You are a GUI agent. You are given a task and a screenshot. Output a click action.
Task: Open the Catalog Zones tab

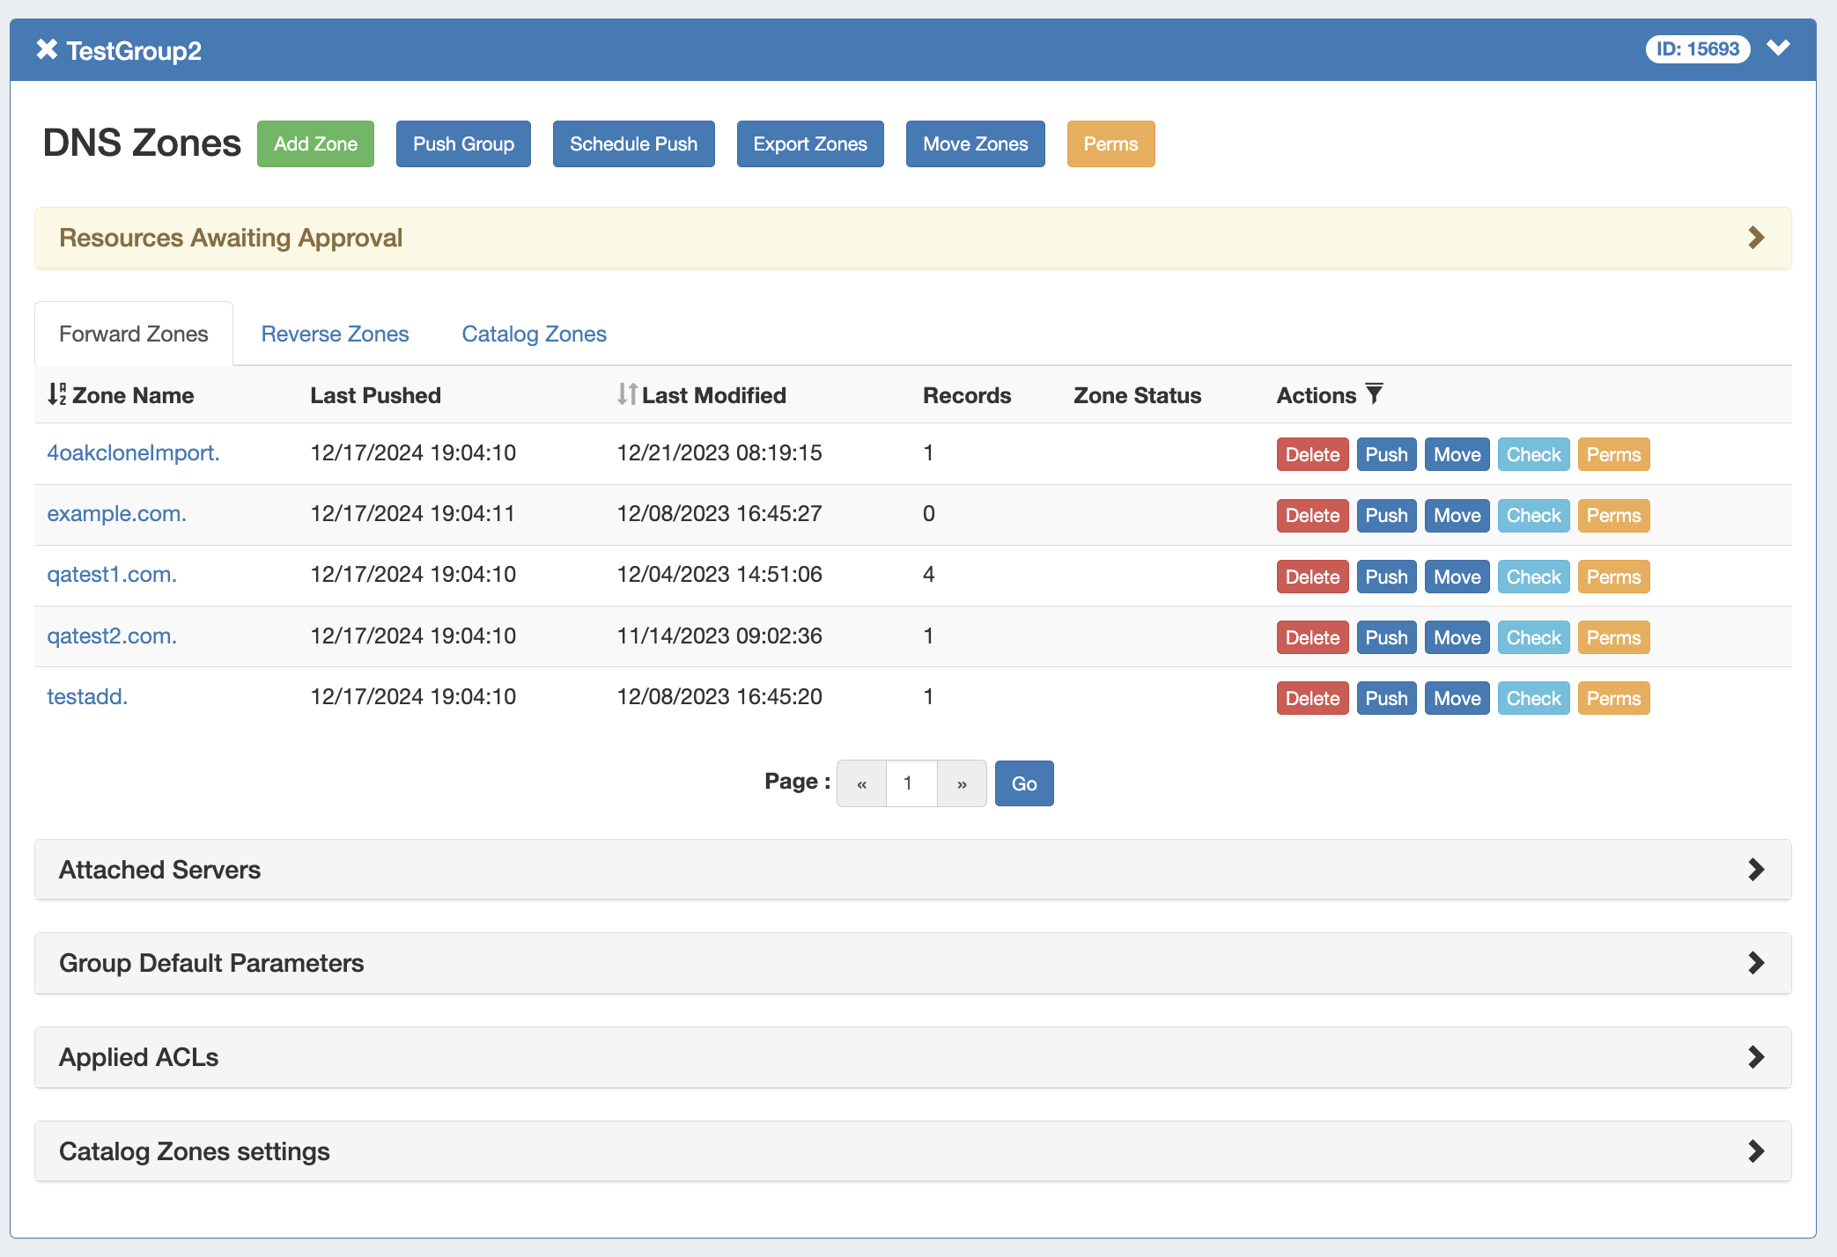pyautogui.click(x=533, y=334)
